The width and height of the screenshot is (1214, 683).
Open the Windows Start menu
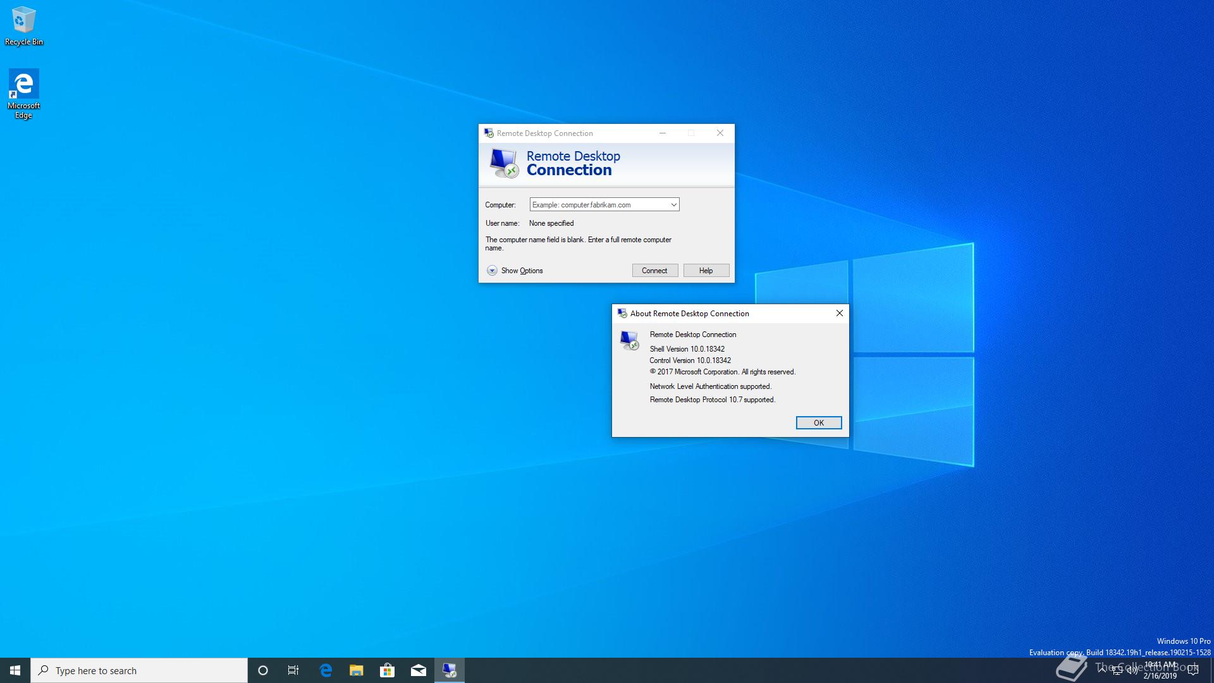(x=15, y=670)
